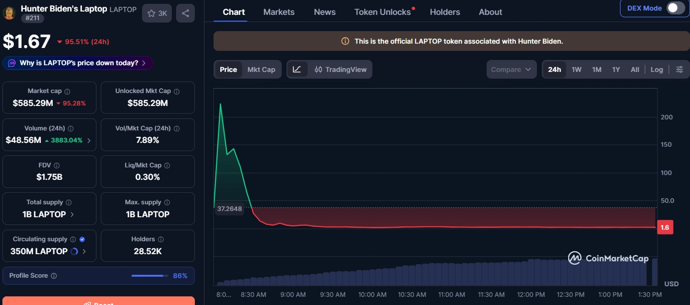Screen dimensions: 690x305
Task: Switch to the Token Unlocks tab
Action: [383, 12]
